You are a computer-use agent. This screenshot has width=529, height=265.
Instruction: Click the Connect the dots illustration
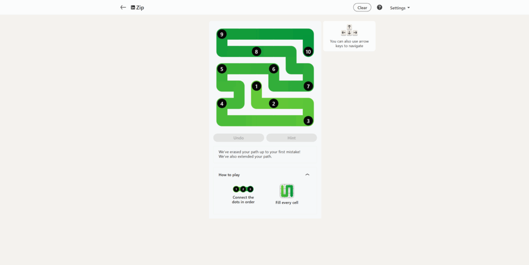(x=243, y=189)
